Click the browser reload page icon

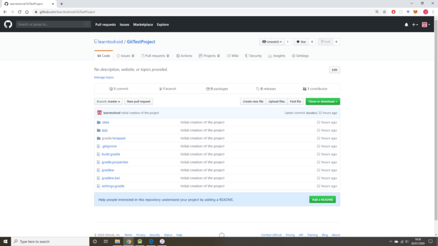[x=20, y=12]
